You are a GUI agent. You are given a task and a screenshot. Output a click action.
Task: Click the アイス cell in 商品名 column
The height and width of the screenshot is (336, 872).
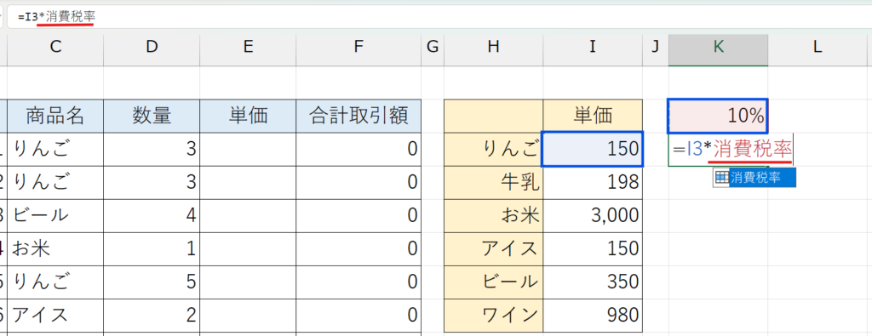pos(55,316)
